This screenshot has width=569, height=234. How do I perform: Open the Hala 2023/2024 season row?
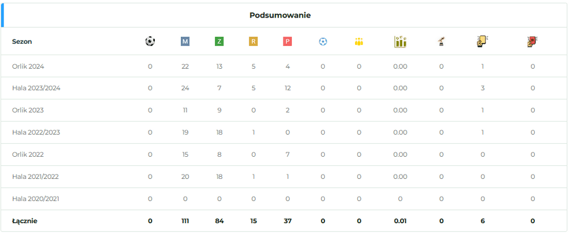coord(36,88)
